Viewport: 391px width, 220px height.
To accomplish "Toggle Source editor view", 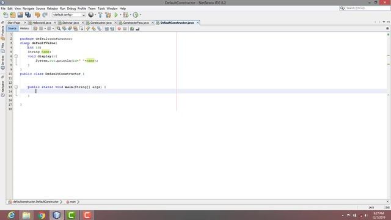I will point(12,29).
